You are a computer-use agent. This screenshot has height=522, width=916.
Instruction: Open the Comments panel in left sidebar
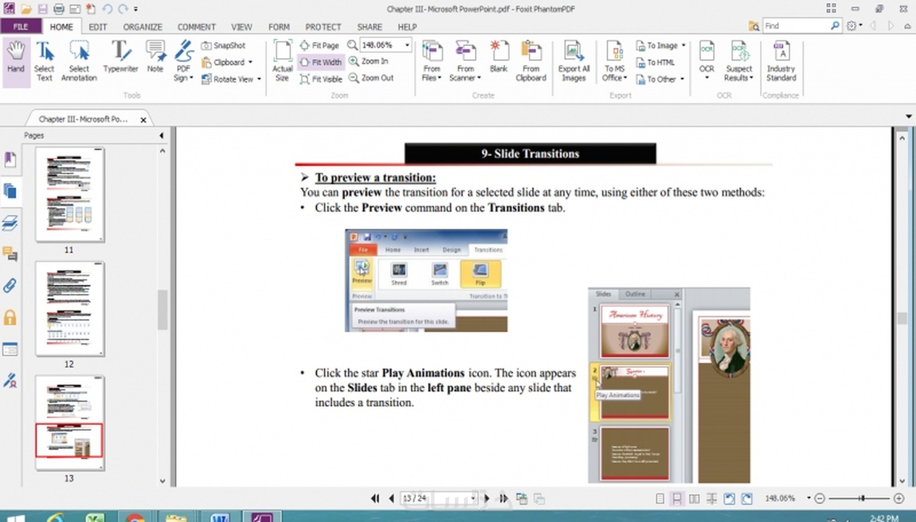click(10, 253)
